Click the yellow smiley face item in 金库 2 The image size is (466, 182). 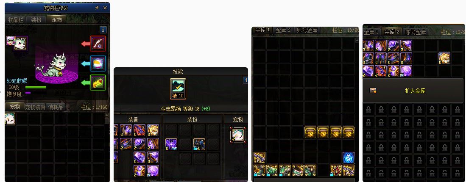[x=444, y=58]
